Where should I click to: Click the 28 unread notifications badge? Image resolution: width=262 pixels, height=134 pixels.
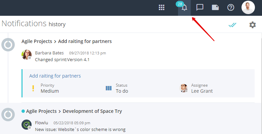point(180,4)
